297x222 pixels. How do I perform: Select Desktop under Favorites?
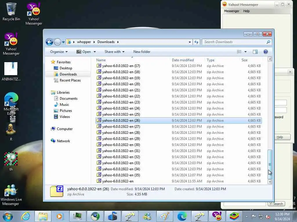(66, 68)
